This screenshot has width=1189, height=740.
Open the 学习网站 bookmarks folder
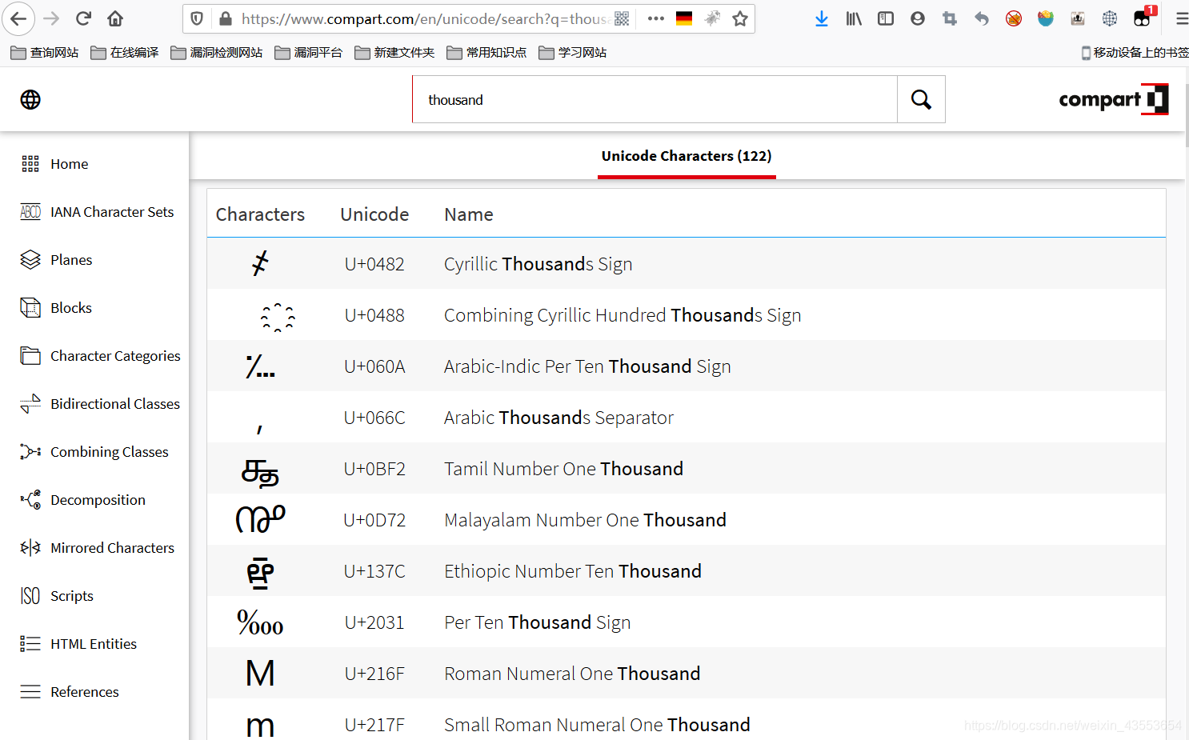tap(573, 53)
